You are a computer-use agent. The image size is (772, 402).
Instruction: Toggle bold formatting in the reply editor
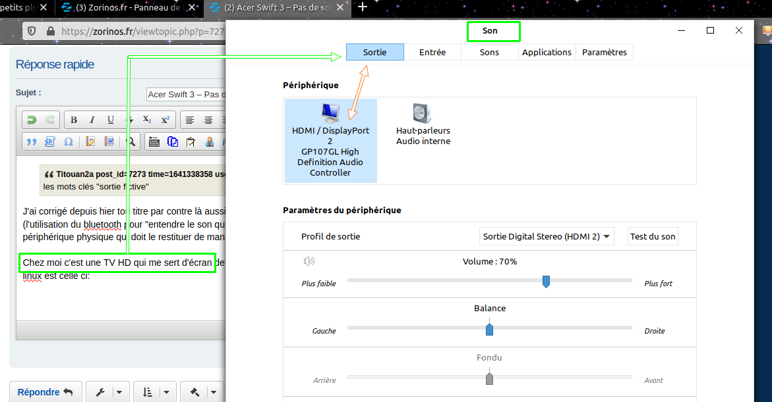(74, 120)
